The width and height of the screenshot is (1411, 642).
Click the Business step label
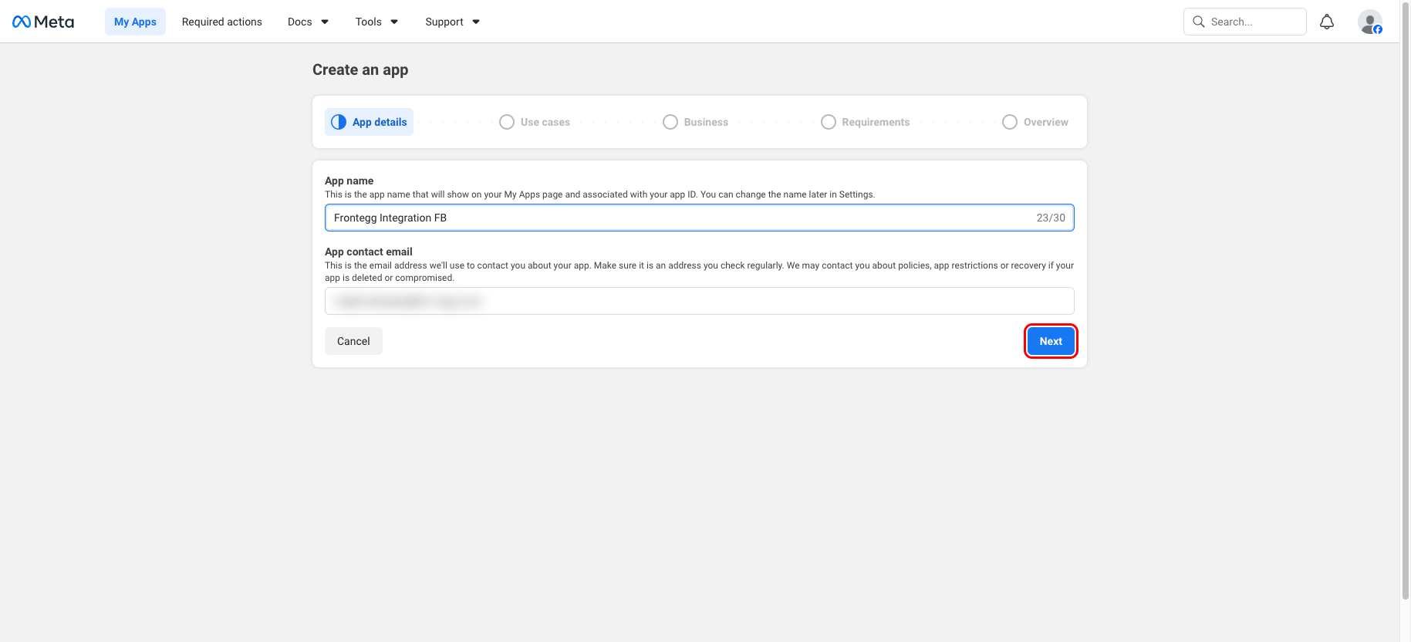(706, 122)
